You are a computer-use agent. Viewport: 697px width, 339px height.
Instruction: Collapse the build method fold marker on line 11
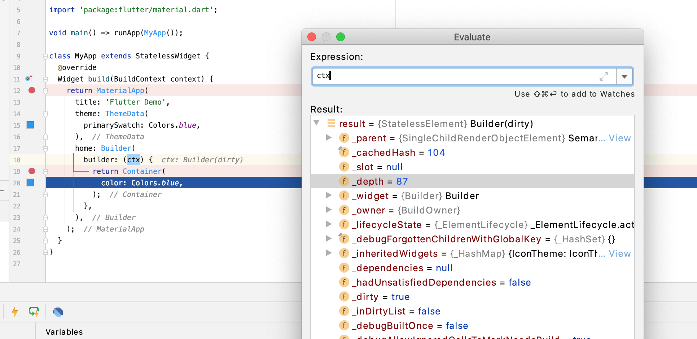coord(45,79)
